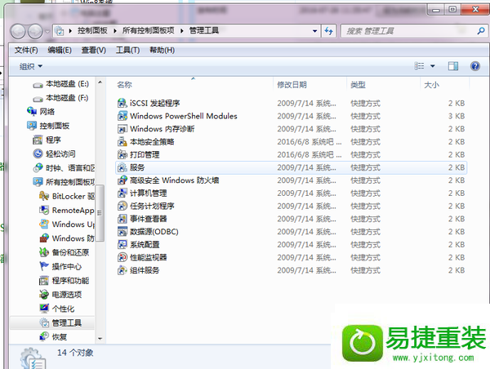The image size is (490, 369).
Task: Select 控制面板 in navigation tree
Action: click(x=55, y=126)
